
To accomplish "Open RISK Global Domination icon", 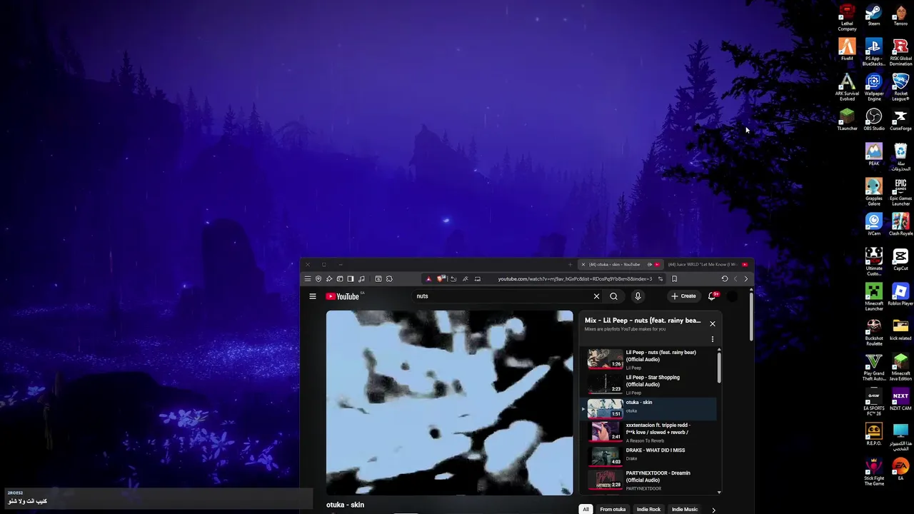I will (900, 53).
